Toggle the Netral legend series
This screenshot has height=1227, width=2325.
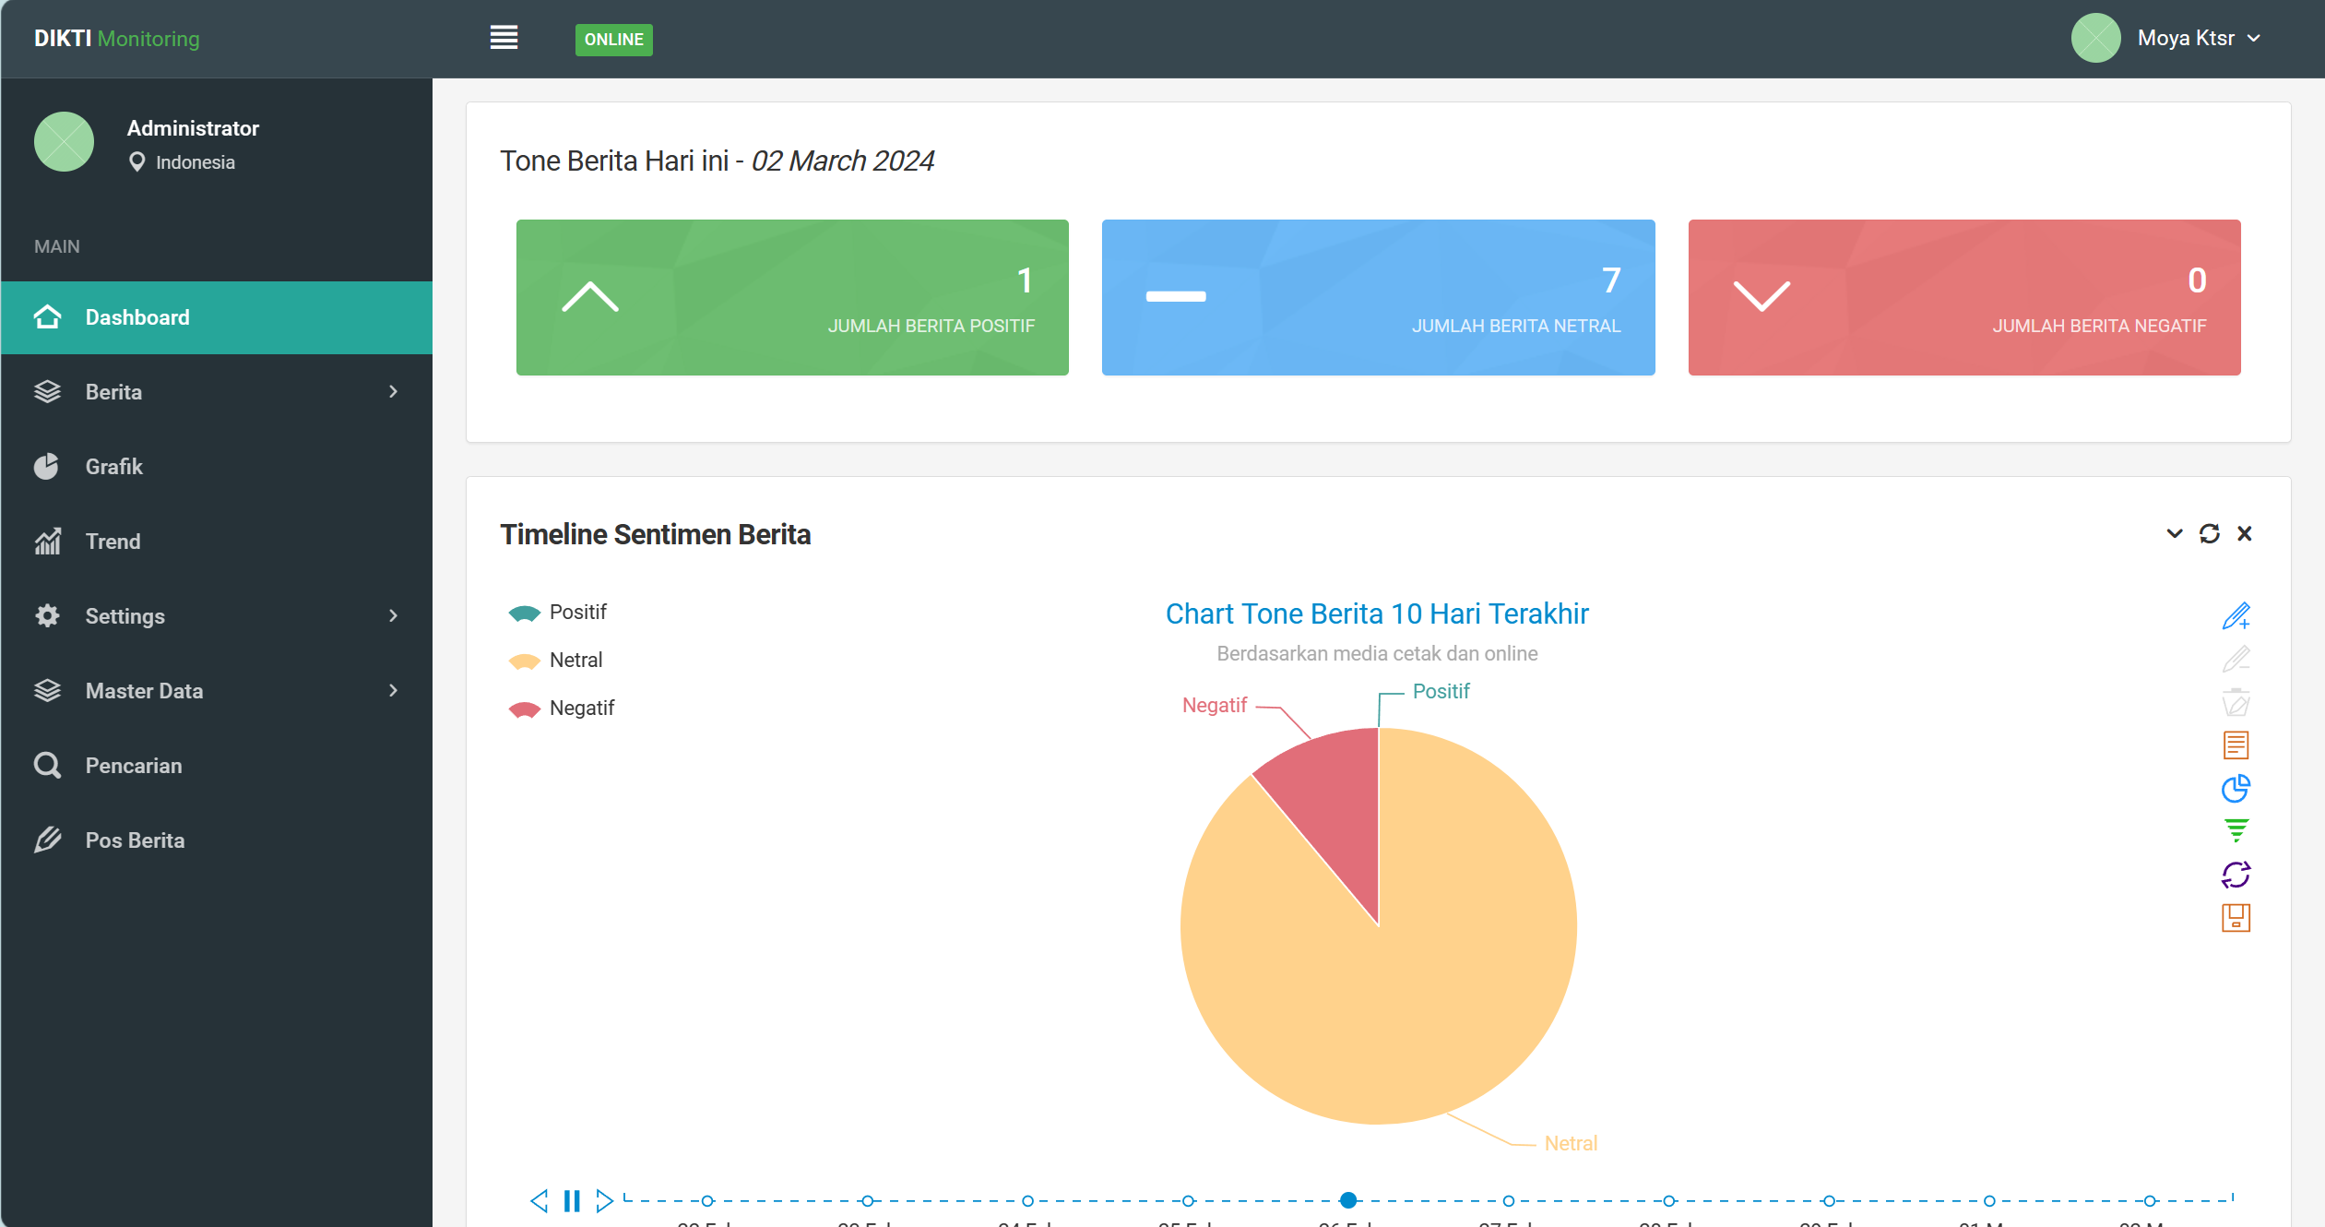[x=556, y=661]
